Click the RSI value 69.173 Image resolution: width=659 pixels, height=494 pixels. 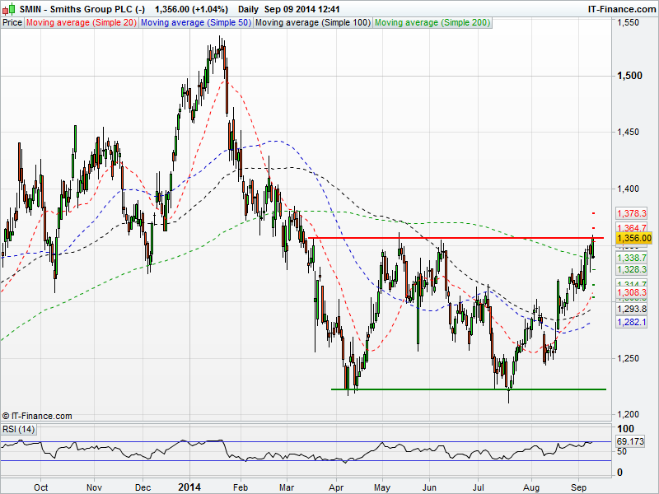[630, 441]
